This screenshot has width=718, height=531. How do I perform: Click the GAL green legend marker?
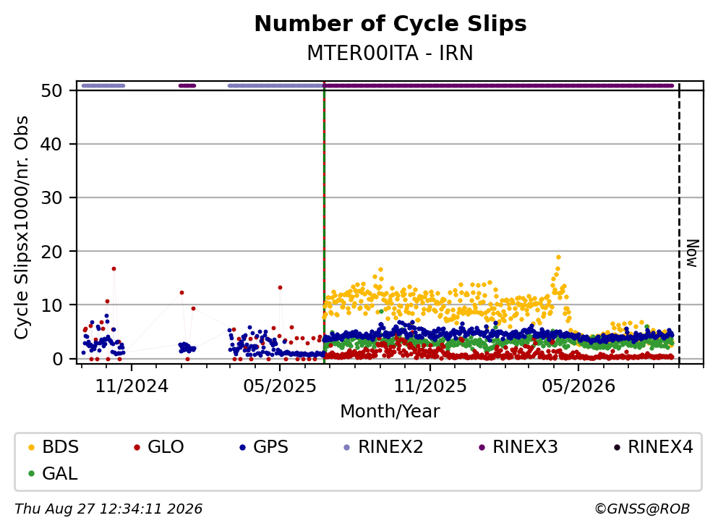click(31, 474)
